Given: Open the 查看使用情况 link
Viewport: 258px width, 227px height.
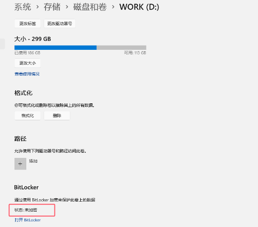Looking at the screenshot, I should 27,74.
